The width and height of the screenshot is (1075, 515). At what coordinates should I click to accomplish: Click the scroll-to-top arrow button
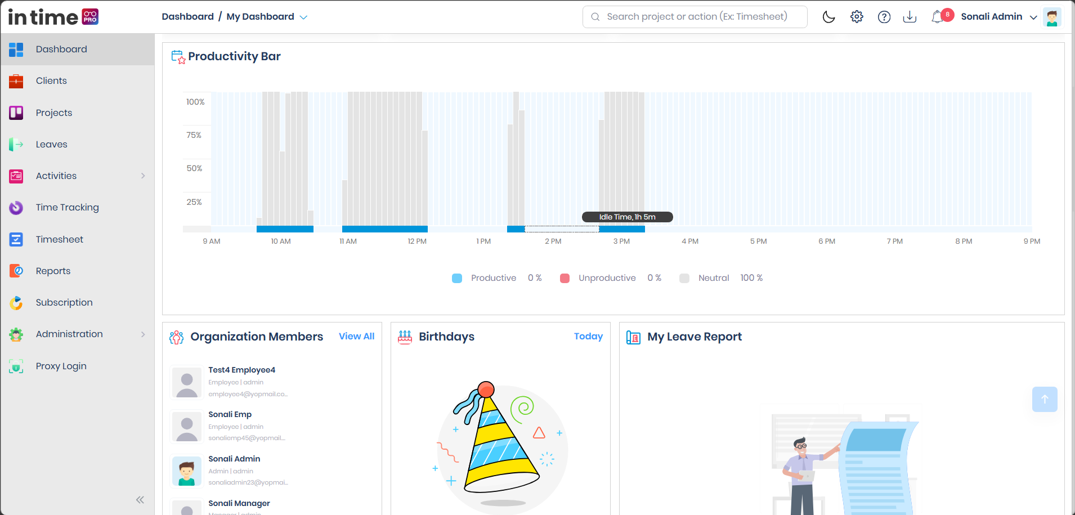point(1045,400)
